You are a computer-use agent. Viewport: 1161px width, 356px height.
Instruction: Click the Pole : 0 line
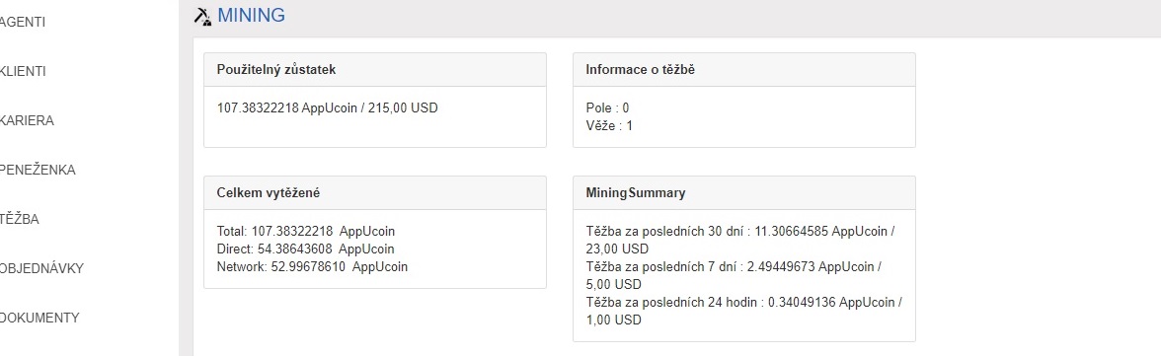(x=607, y=108)
